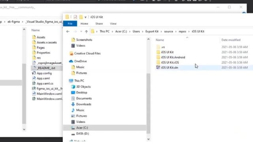Open the Share ribbon tab
253x142 pixels.
[99, 24]
